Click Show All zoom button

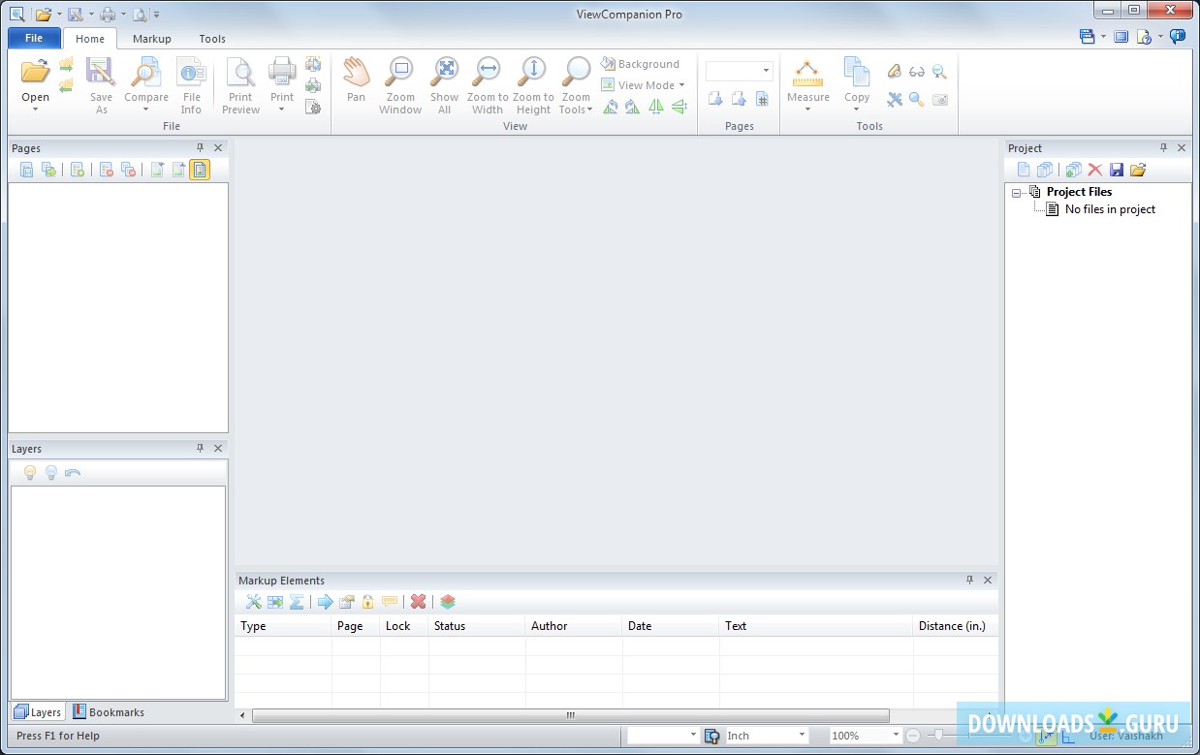click(445, 85)
